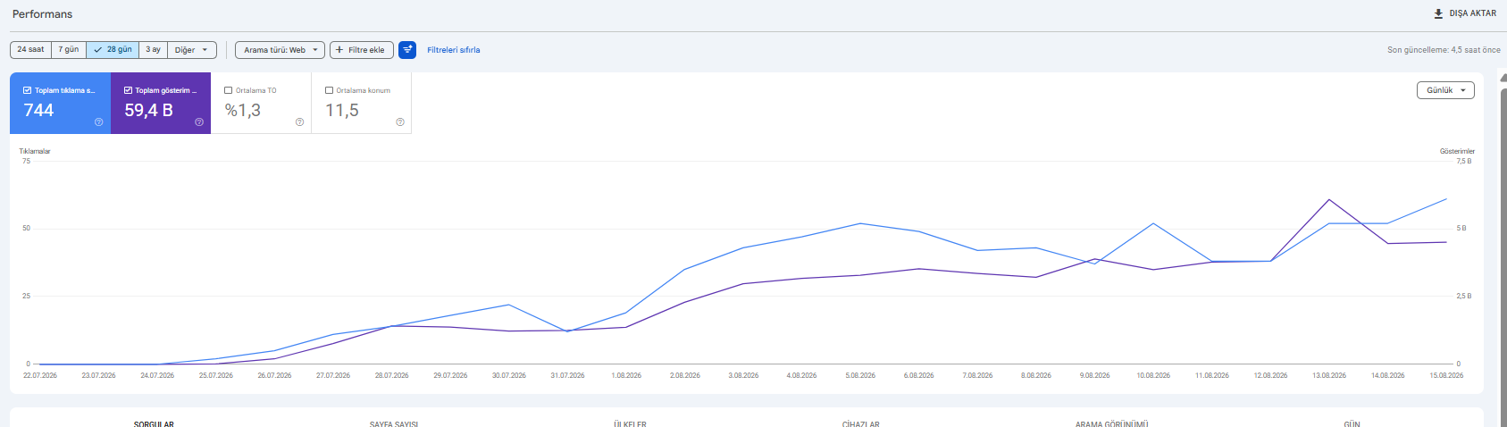Expand the Günlük granularity dropdown

point(1445,90)
